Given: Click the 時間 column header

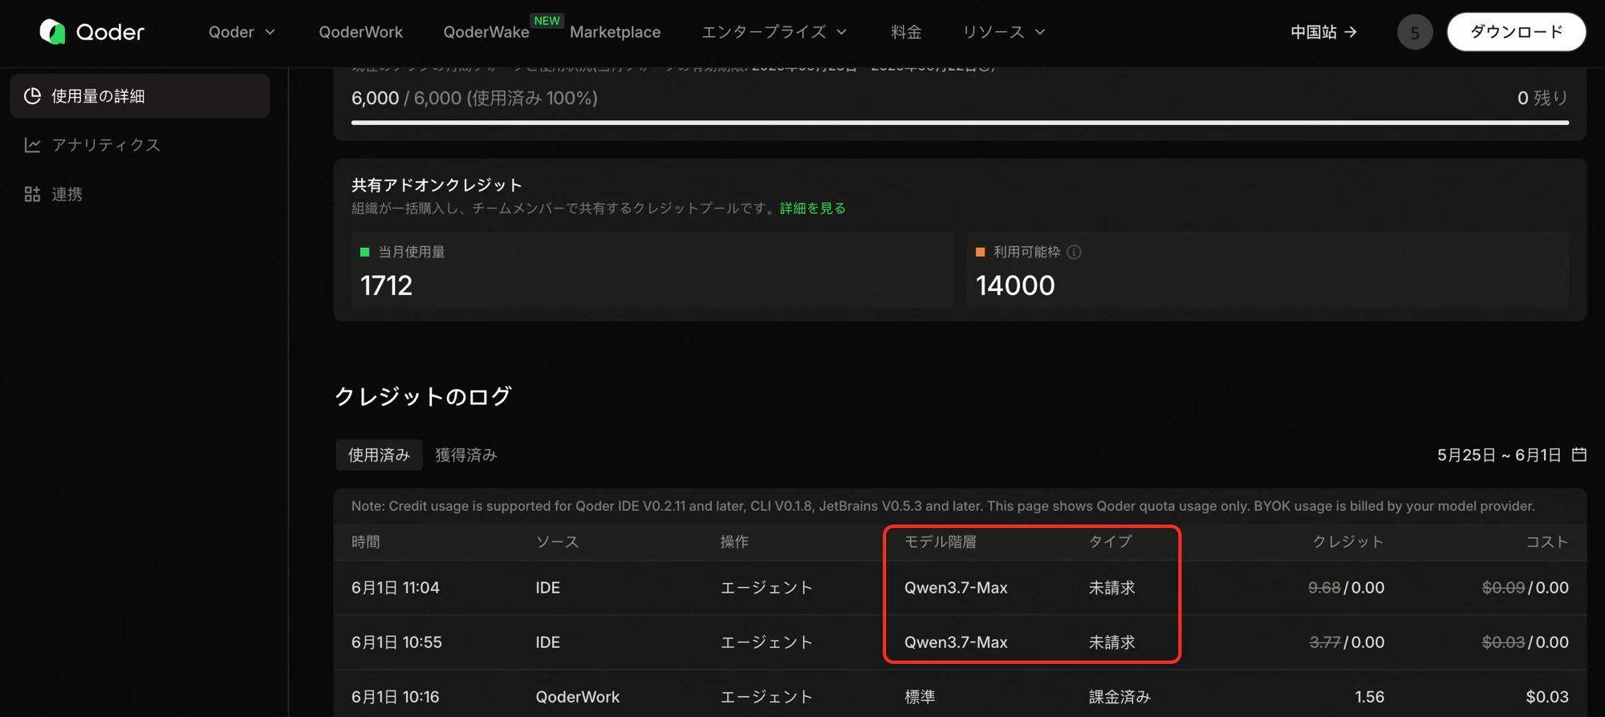Looking at the screenshot, I should click(366, 541).
